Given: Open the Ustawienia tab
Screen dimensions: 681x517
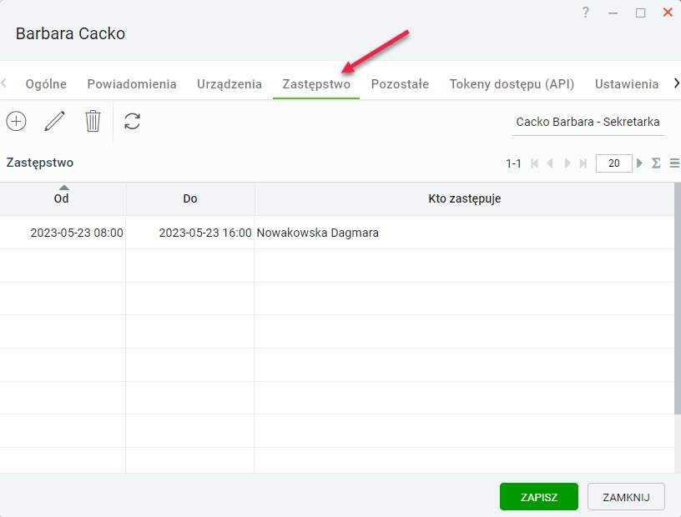Looking at the screenshot, I should pos(627,83).
